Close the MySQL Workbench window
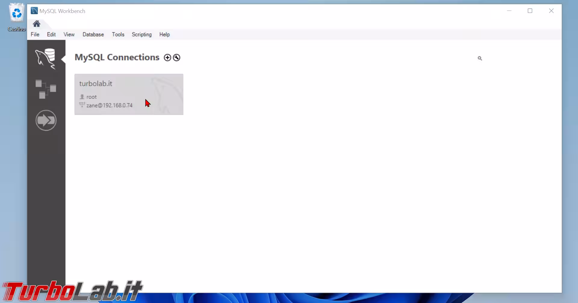The height and width of the screenshot is (303, 578). click(551, 11)
